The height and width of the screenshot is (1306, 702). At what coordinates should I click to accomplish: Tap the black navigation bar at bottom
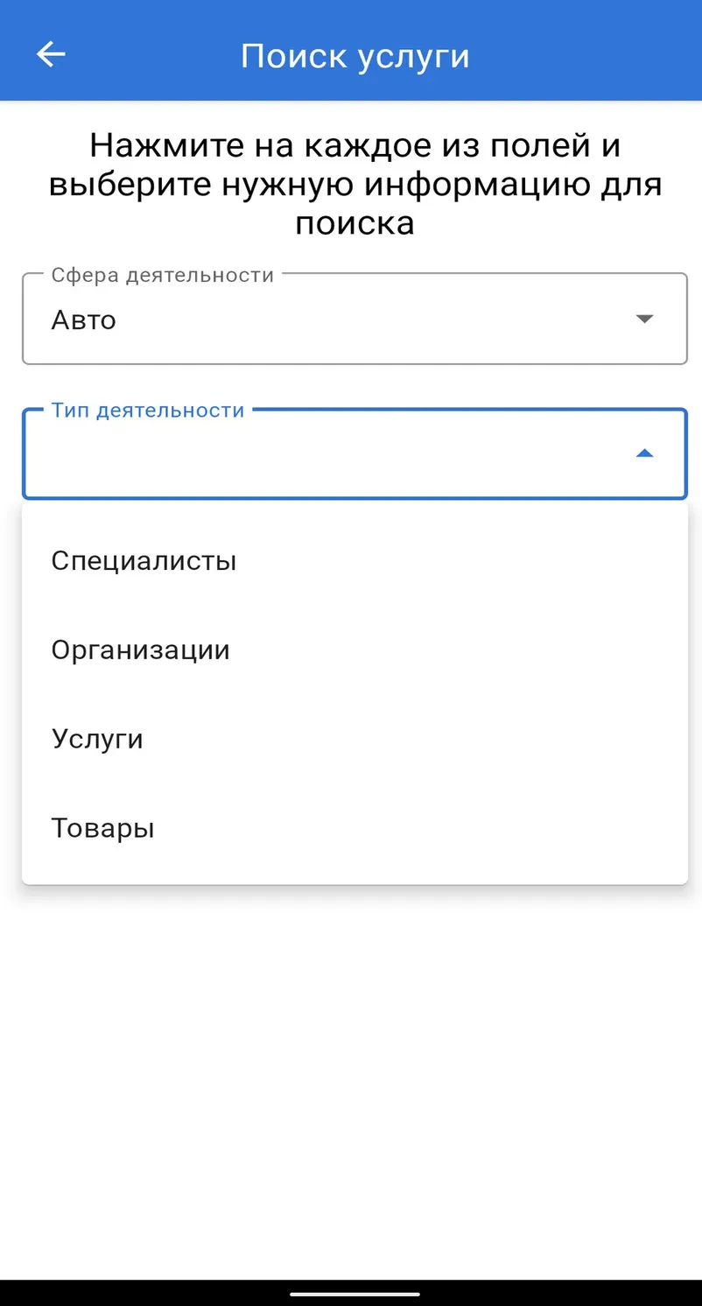[351, 1293]
